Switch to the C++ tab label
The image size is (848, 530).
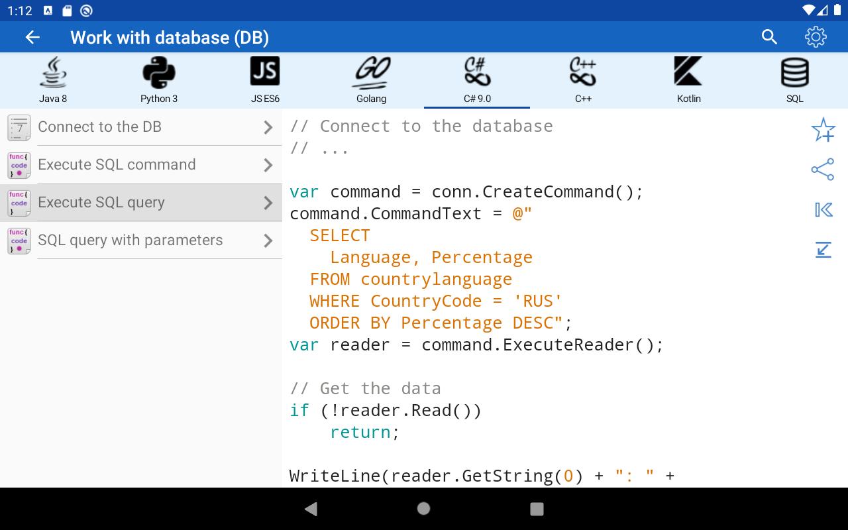click(x=583, y=99)
